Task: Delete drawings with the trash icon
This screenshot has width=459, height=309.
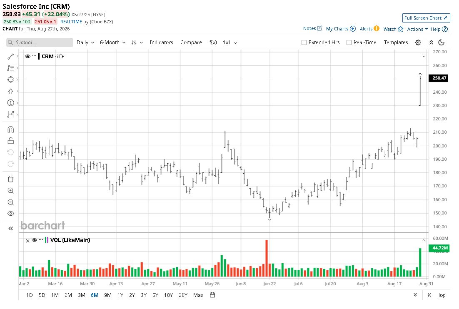Action: [10, 179]
